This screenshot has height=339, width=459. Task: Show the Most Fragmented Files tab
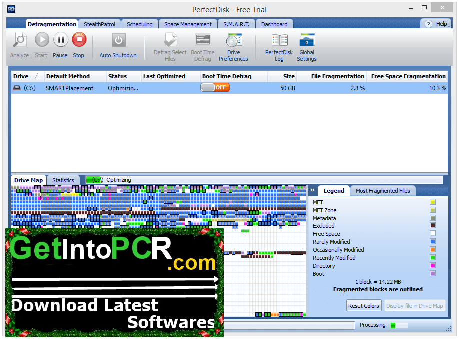pyautogui.click(x=383, y=191)
